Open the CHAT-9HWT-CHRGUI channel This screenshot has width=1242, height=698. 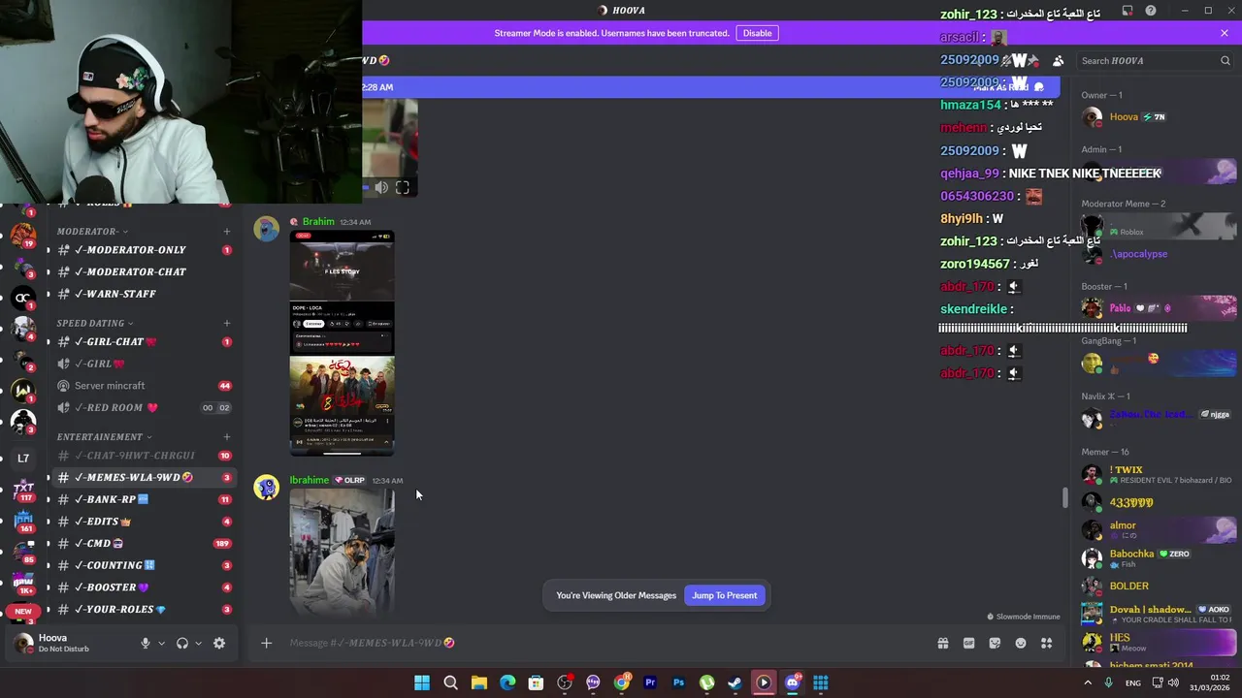coord(144,456)
